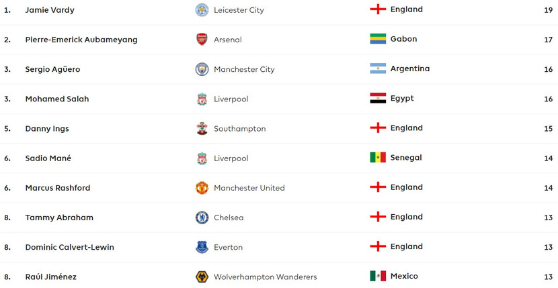Click the Chelsea club crest
Screen dimensions: 558x288
pos(202,218)
